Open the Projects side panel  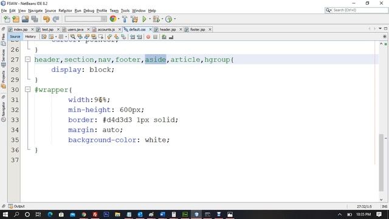pyautogui.click(x=3, y=80)
